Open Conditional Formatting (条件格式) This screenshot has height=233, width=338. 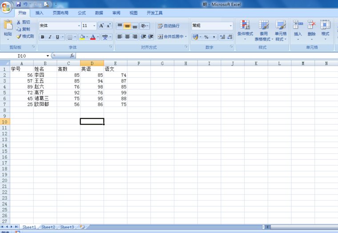click(x=245, y=30)
